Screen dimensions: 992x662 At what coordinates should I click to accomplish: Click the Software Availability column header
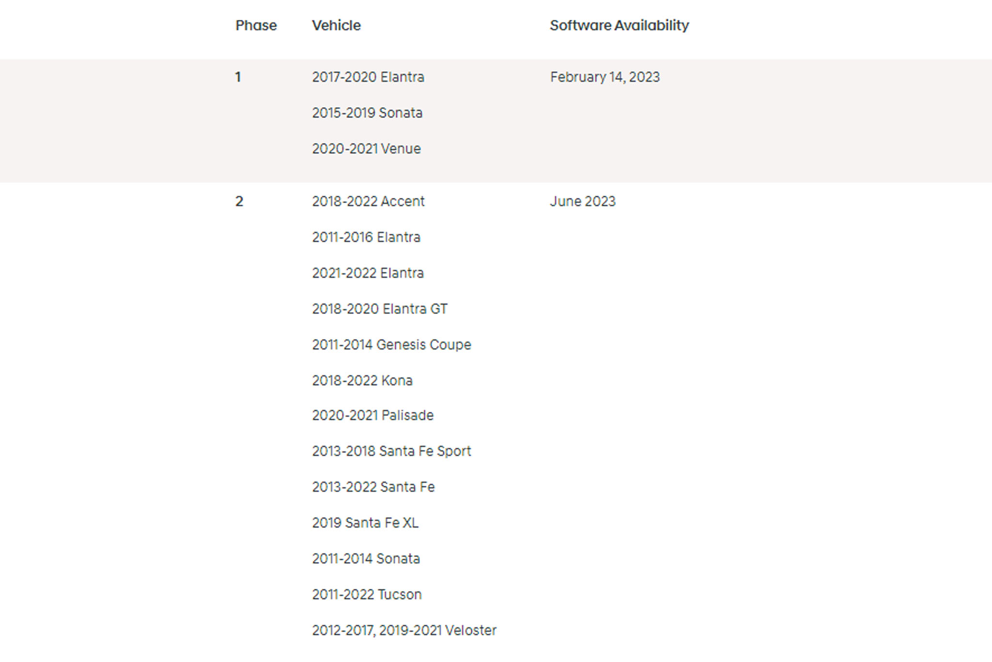coord(619,25)
